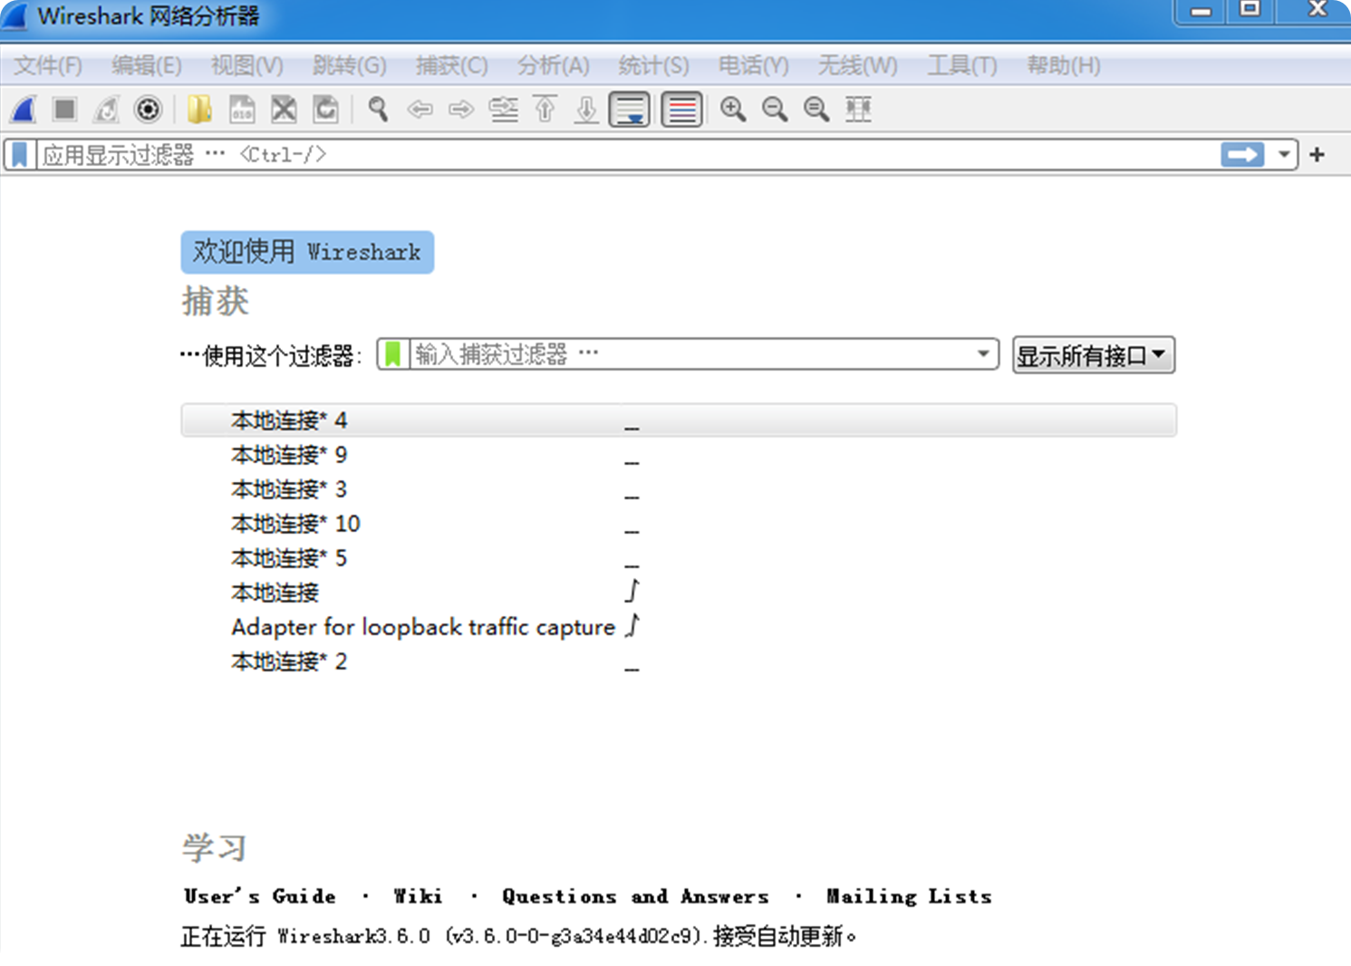
Task: Close the capture file X icon
Action: pos(284,110)
